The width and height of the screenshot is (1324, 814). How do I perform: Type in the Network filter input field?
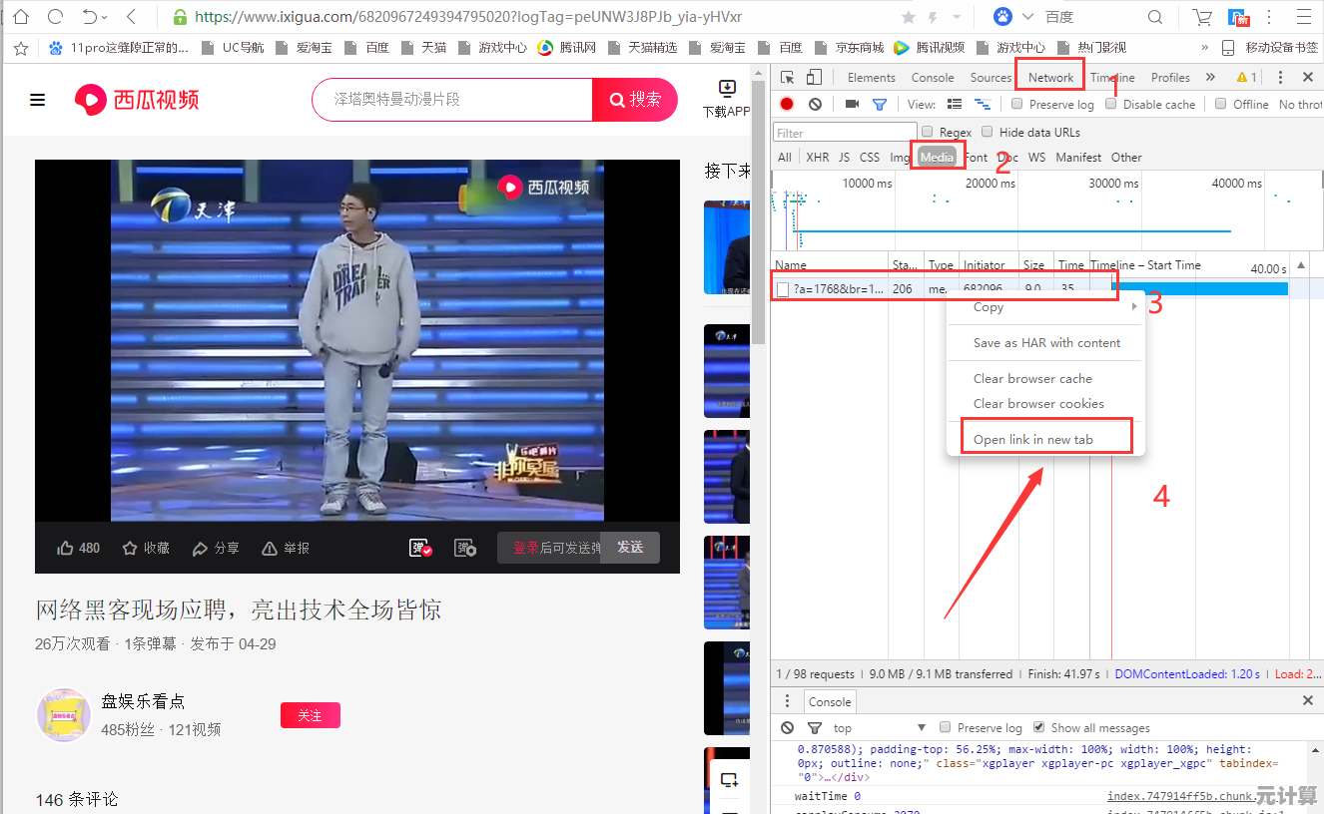(844, 131)
